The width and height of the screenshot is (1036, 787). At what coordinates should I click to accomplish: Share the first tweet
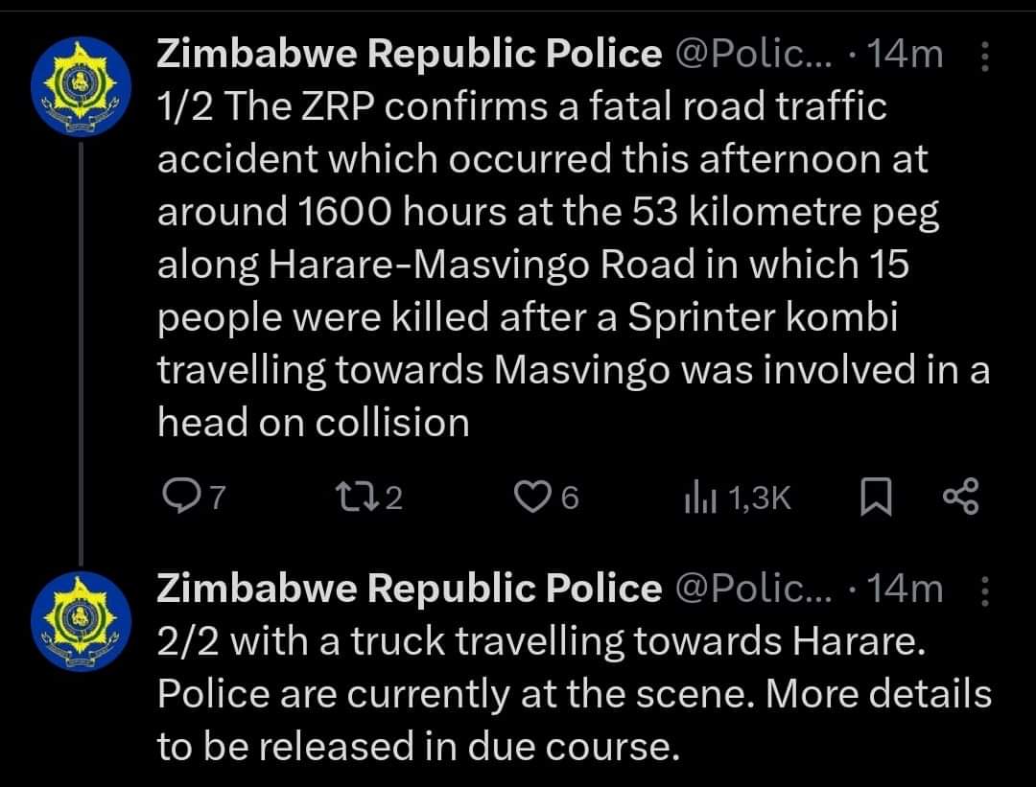click(960, 498)
